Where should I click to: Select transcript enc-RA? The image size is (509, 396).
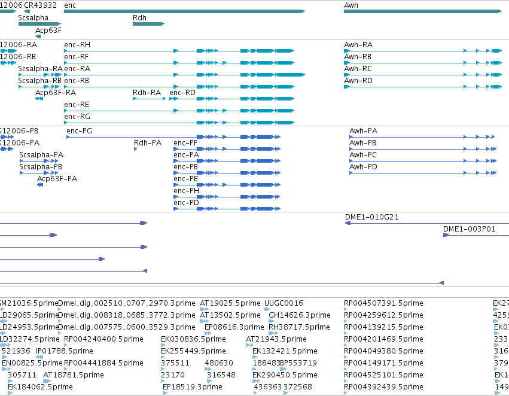(184, 75)
